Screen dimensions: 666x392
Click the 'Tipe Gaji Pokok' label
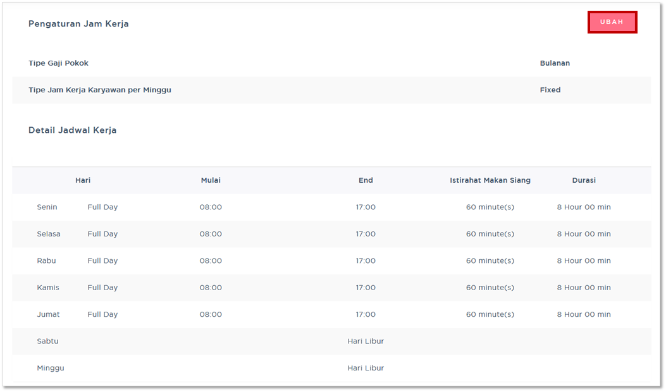(59, 63)
